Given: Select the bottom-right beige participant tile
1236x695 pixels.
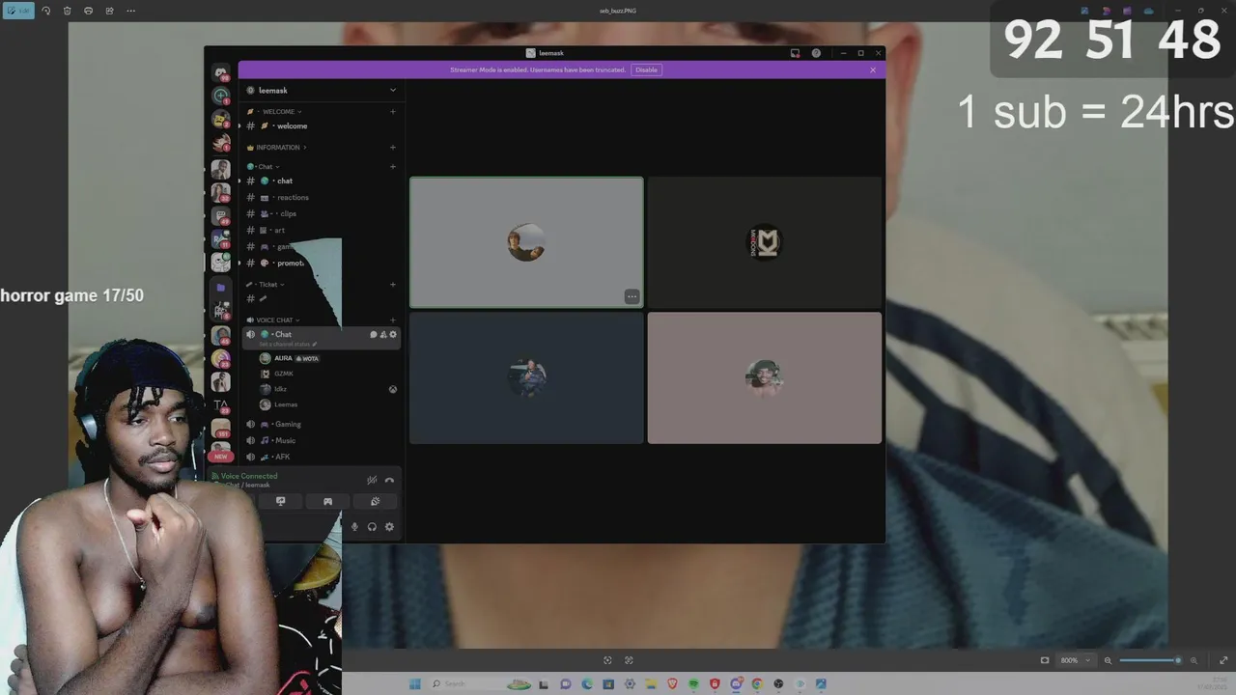Looking at the screenshot, I should coord(765,377).
